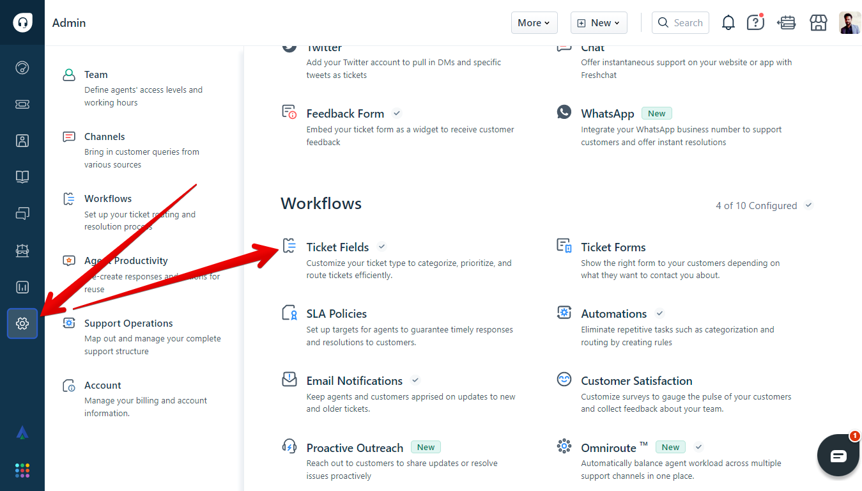Viewport: 862px width, 491px height.
Task: Open the Omniroute link
Action: 609,448
